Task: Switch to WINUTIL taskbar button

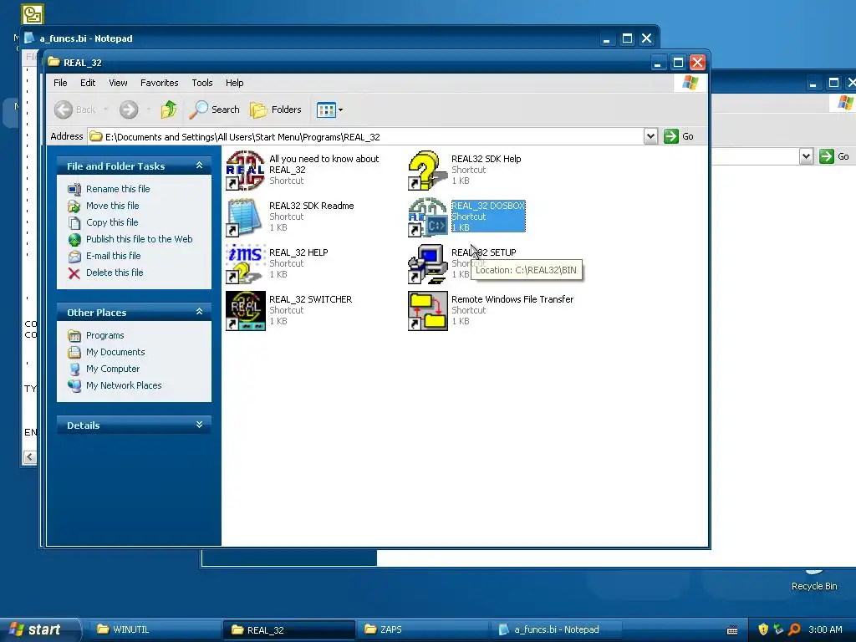Action: (x=154, y=629)
